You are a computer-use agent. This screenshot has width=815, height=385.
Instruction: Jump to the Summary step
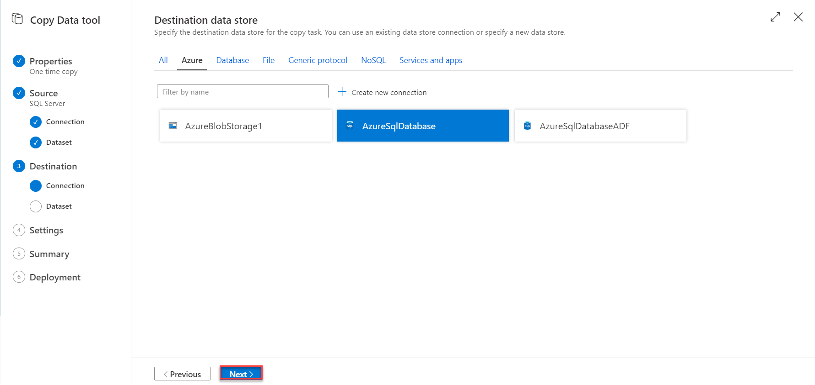[49, 254]
